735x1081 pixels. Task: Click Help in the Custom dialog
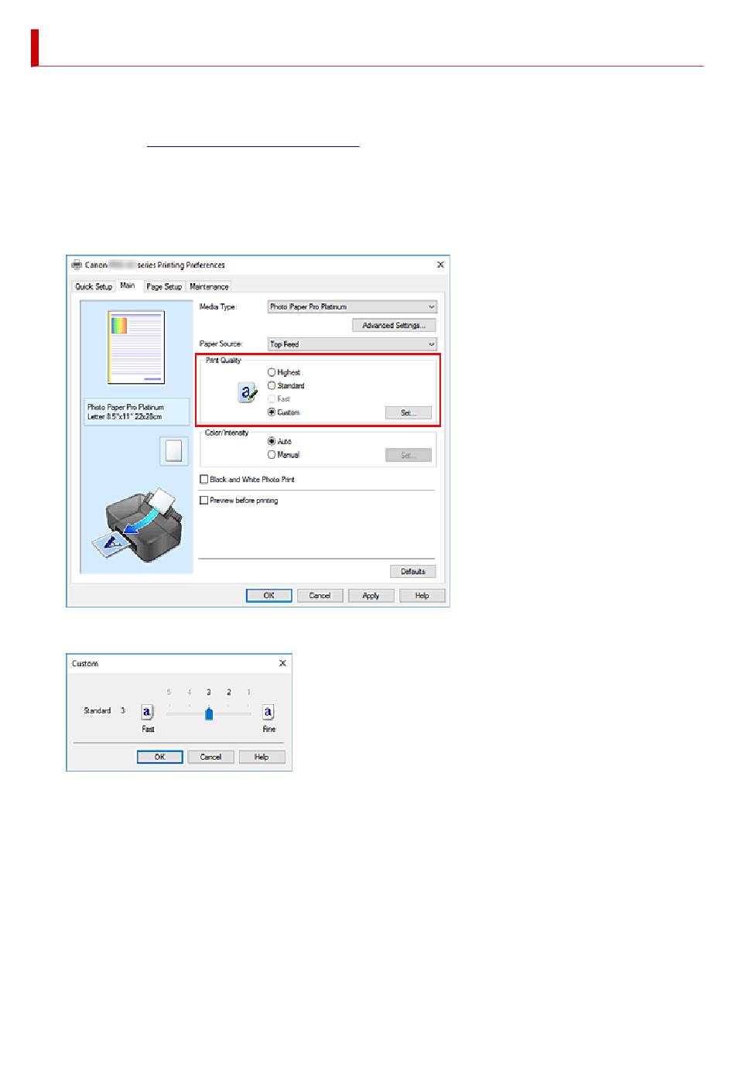(262, 757)
